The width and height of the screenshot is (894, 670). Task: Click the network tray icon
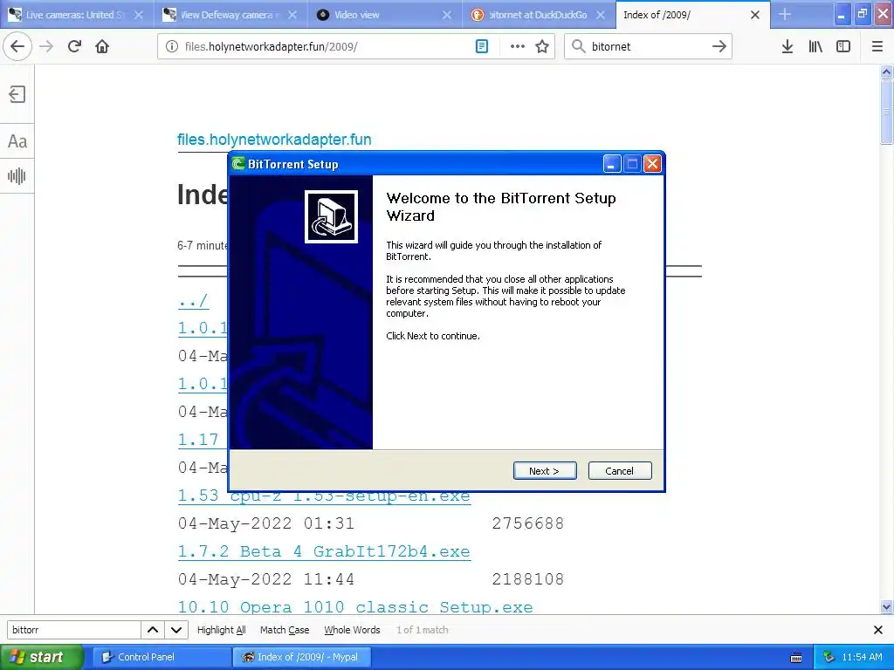829,657
